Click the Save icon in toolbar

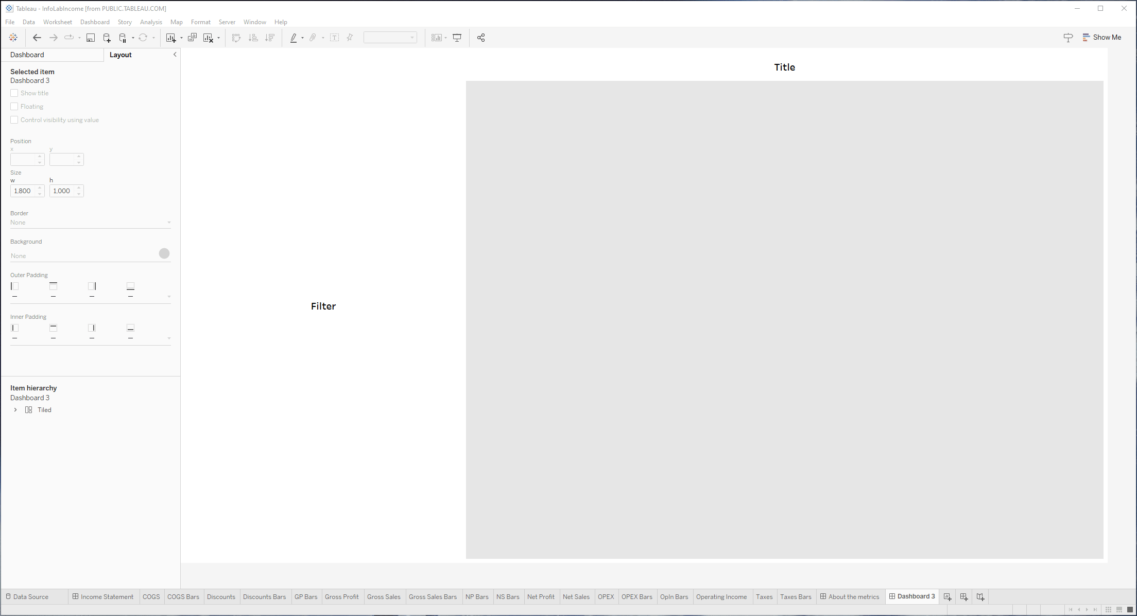click(91, 38)
